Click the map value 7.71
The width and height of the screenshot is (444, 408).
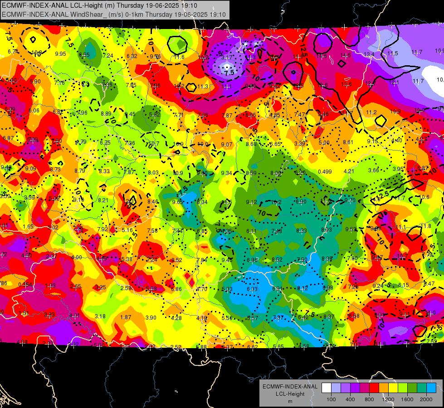[178, 115]
